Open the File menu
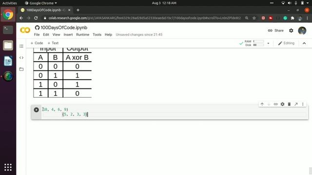This screenshot has height=175, width=312. [x=37, y=35]
